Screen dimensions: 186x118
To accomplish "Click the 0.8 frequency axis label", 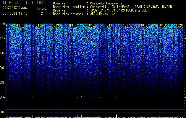I will coord(2,83).
